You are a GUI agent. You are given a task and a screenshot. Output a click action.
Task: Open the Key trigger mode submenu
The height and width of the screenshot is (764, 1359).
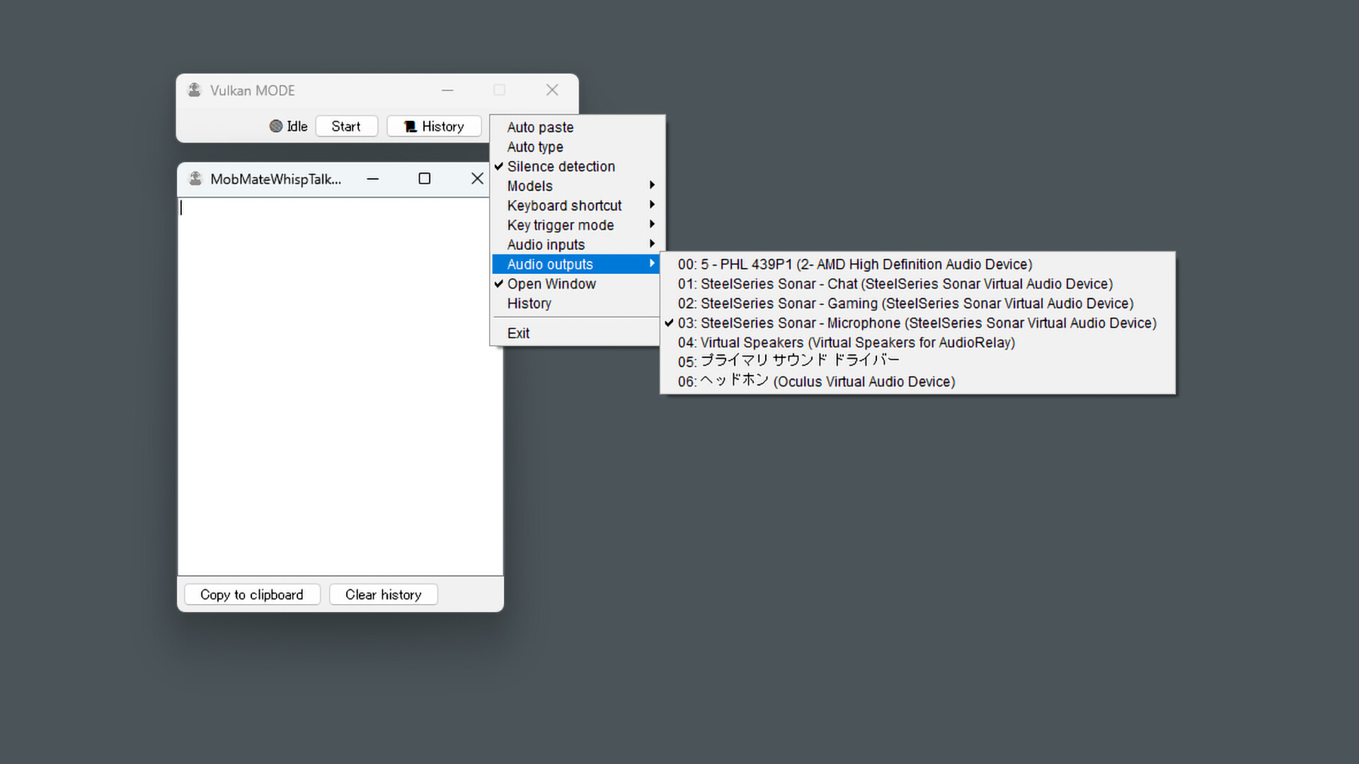click(x=561, y=225)
